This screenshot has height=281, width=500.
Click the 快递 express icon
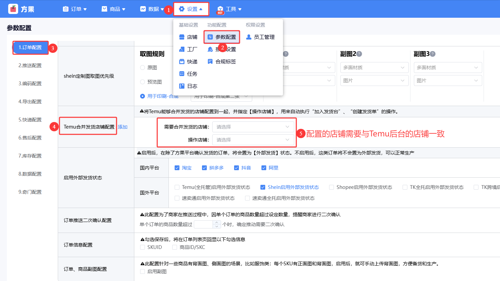[x=182, y=61]
